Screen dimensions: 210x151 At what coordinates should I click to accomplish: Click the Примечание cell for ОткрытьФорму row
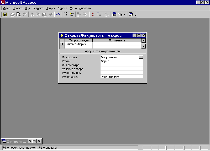(x=117, y=44)
